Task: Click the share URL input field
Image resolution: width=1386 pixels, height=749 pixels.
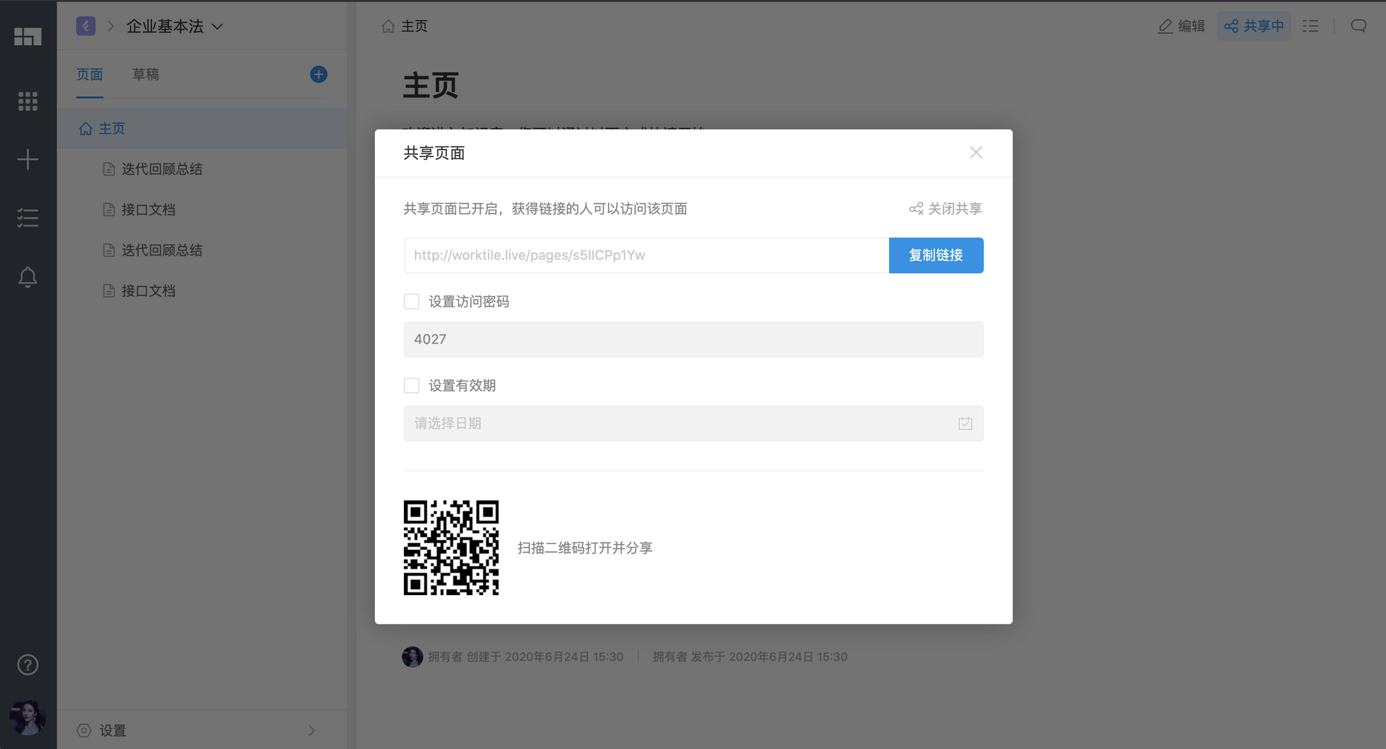Action: 647,255
